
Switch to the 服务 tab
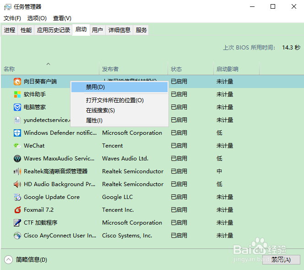coord(141,30)
